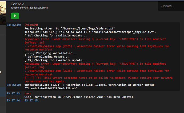Image resolution: width=184 pixels, height=113 pixels.
Task: Click the Console page heading
Action: click(18, 4)
